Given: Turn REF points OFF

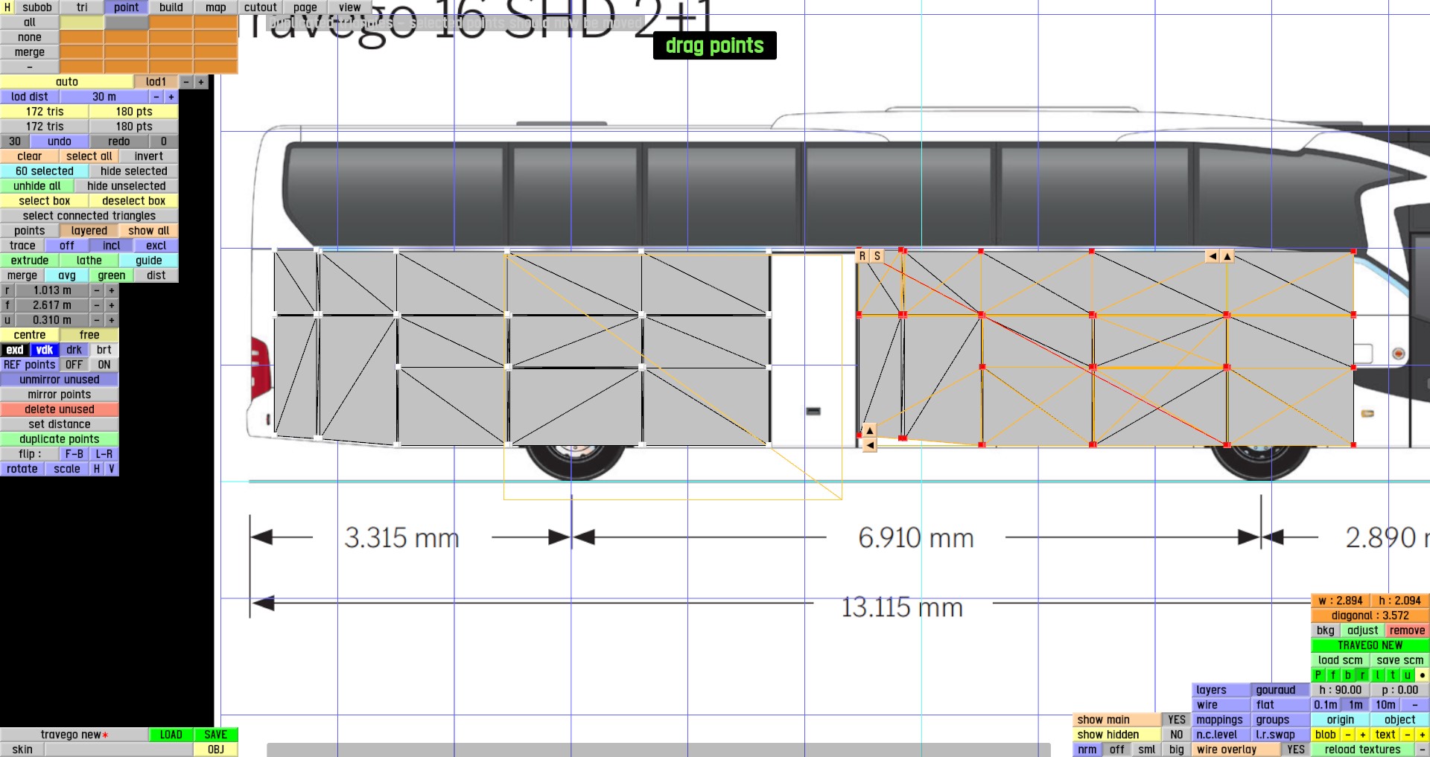Looking at the screenshot, I should coord(74,365).
